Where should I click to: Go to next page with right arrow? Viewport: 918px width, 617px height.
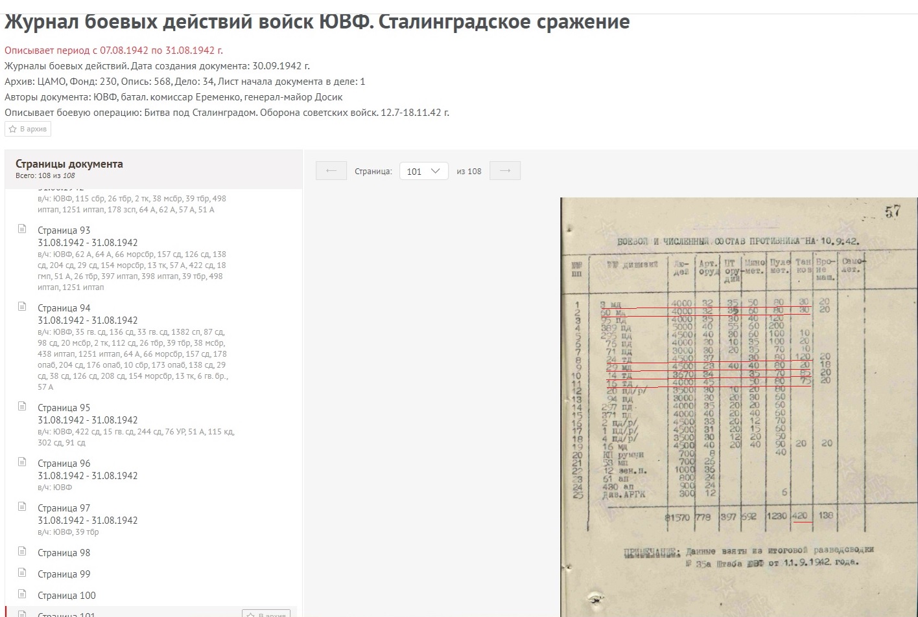pyautogui.click(x=505, y=171)
